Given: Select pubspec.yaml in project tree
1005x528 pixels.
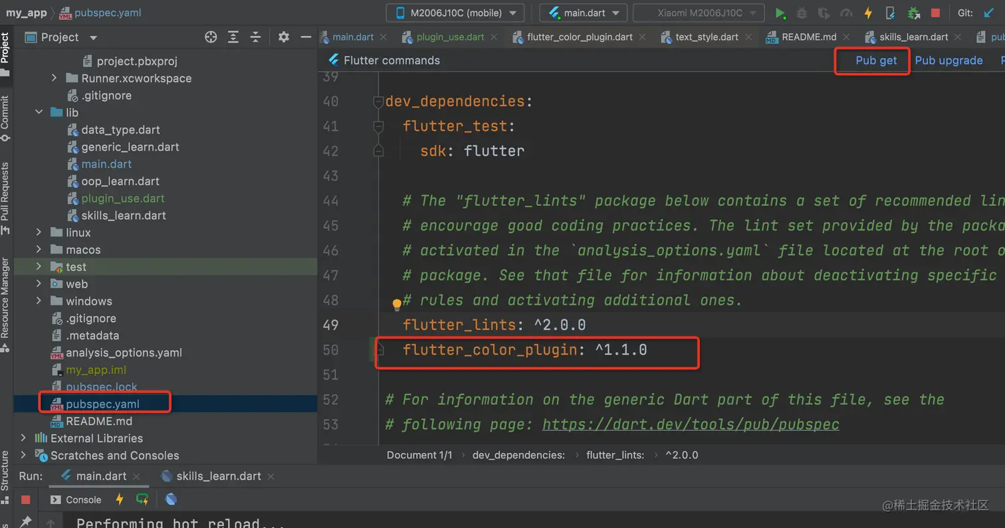Looking at the screenshot, I should (x=102, y=404).
